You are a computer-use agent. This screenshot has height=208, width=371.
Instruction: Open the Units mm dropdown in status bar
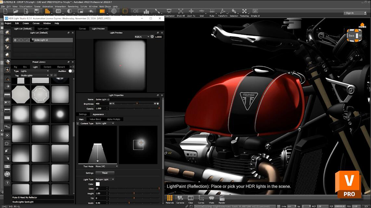pyautogui.click(x=292, y=207)
